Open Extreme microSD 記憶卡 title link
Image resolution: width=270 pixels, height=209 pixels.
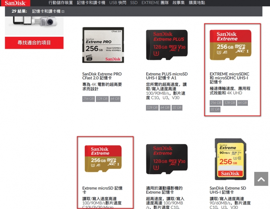pos(102,190)
